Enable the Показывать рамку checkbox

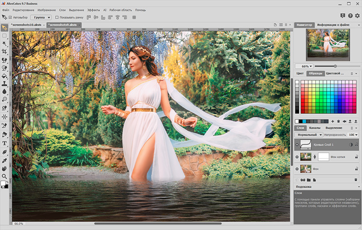pos(57,17)
